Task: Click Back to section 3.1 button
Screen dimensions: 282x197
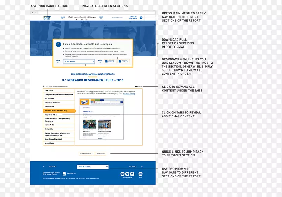Action: [87, 154]
